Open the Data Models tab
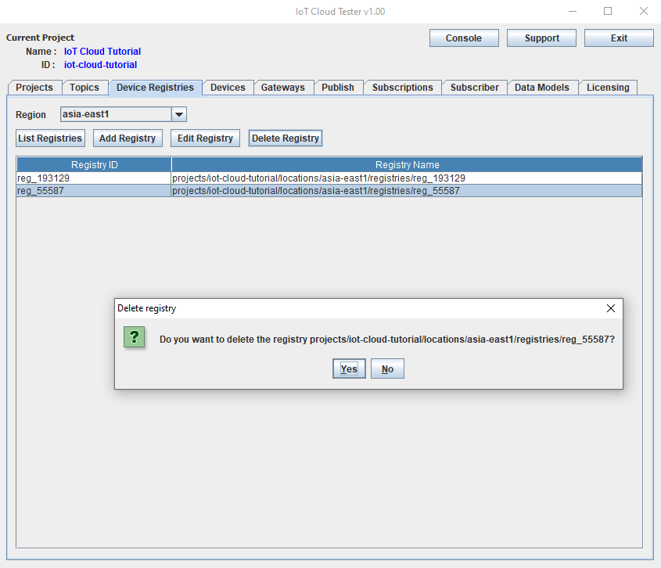This screenshot has width=661, height=568. coord(541,88)
